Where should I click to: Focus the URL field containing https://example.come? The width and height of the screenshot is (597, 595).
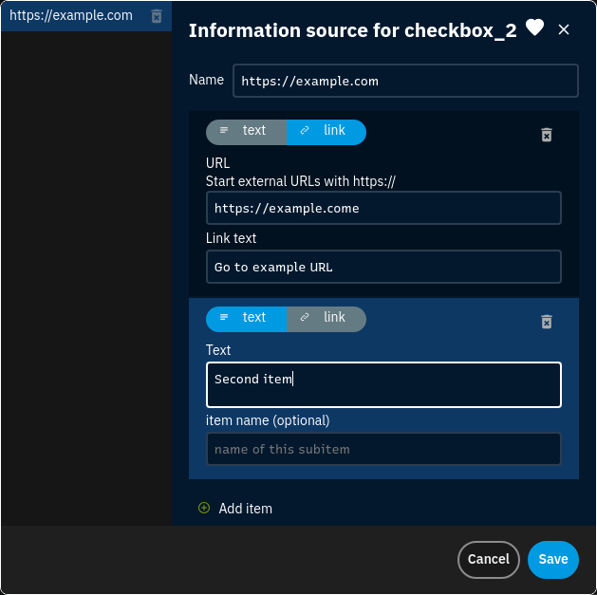click(x=383, y=208)
